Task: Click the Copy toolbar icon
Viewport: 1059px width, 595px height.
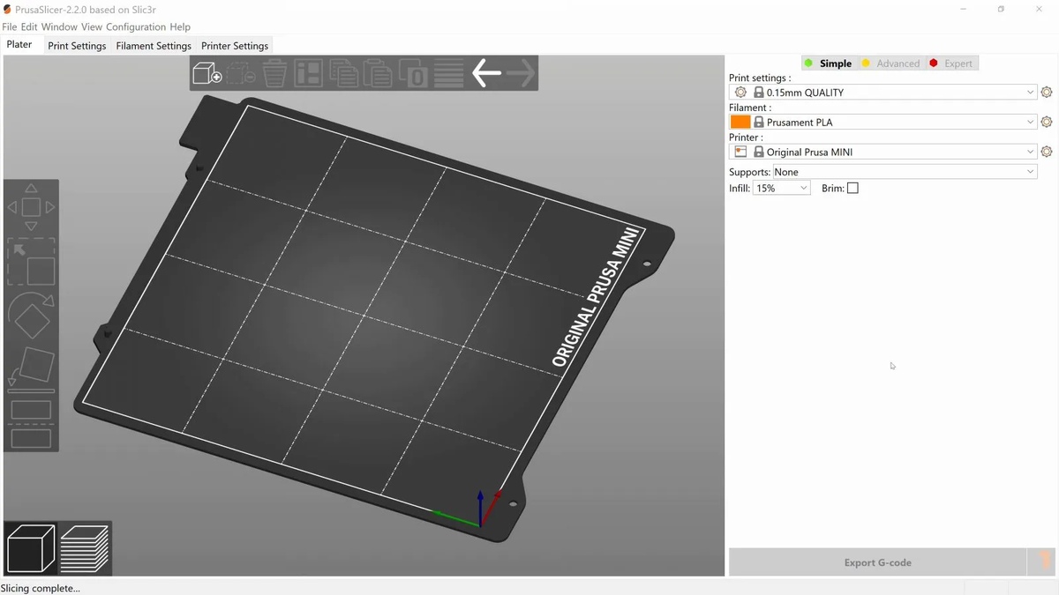Action: [343, 73]
